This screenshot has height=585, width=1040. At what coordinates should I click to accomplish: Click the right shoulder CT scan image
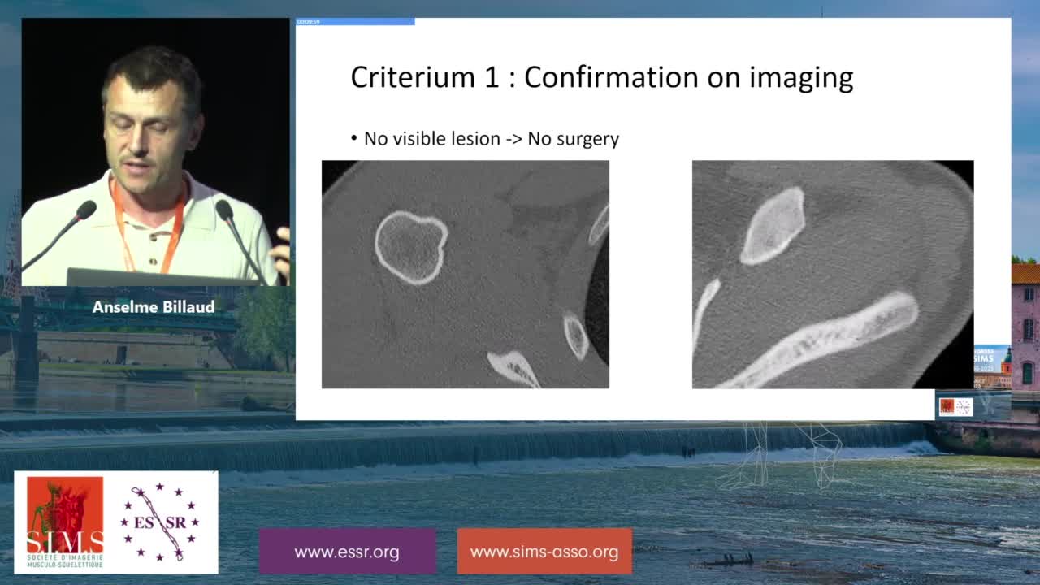[833, 275]
